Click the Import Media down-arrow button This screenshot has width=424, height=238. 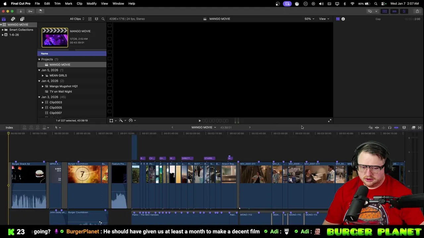21,11
